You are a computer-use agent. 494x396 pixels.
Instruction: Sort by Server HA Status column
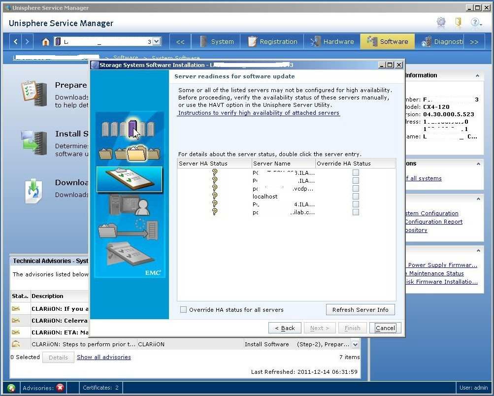pos(214,164)
